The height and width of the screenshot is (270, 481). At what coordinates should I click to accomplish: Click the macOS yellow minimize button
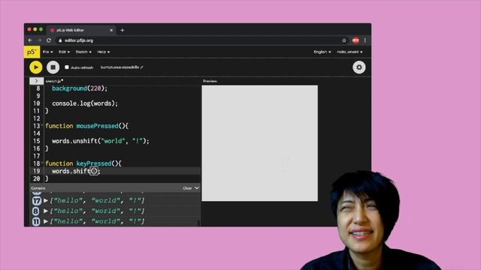pos(35,29)
